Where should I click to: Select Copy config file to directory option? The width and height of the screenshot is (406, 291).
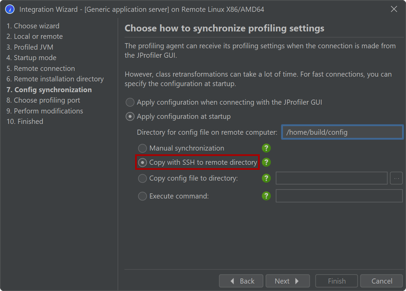(x=143, y=178)
